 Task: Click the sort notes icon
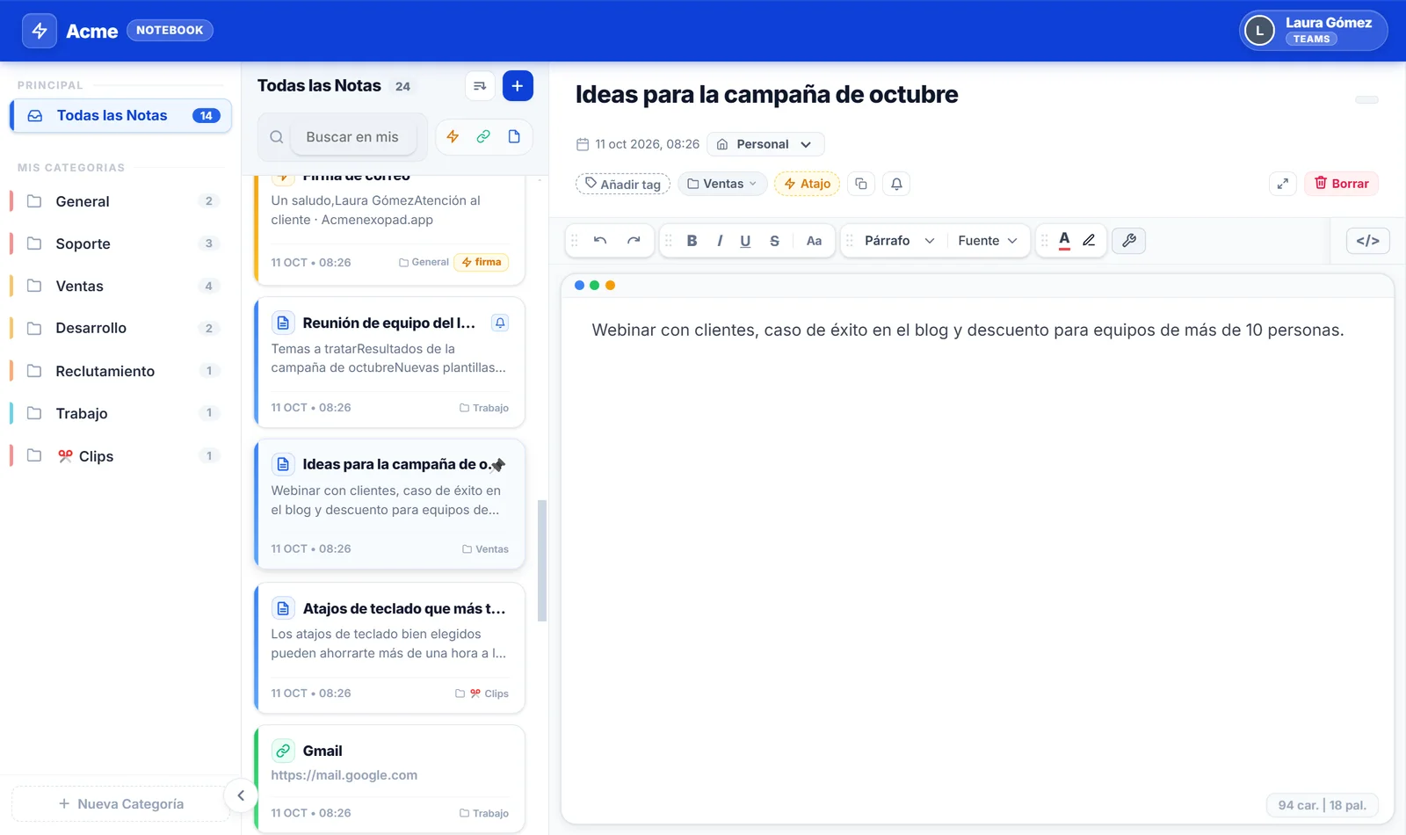point(479,86)
